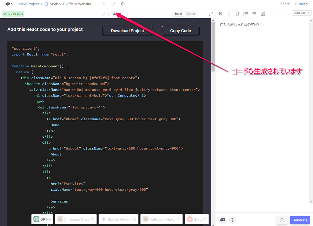Viewport: 313px width, 226px height.
Task: Switch to Build mode
Action: pos(179,14)
